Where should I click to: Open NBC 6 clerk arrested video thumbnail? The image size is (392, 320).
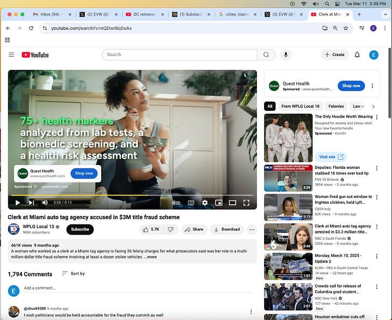pyautogui.click(x=288, y=237)
